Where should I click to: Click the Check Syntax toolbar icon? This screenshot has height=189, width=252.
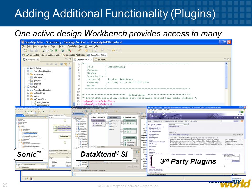point(43,50)
